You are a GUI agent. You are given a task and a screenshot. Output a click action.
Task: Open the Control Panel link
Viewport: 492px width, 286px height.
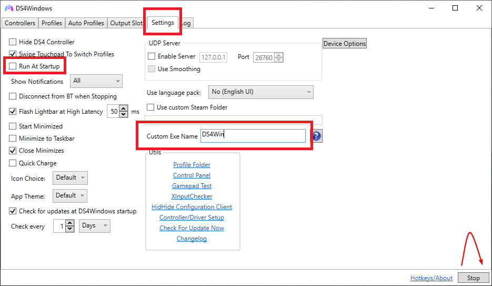coord(192,175)
